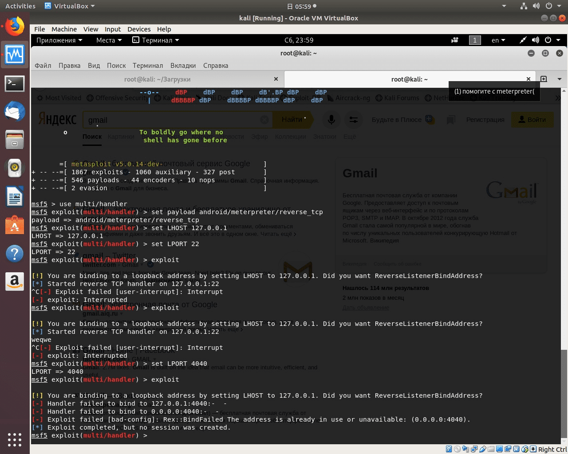Expand the Терминал app menu in Kali bar
Viewport: 568px width, 454px height.
(156, 40)
